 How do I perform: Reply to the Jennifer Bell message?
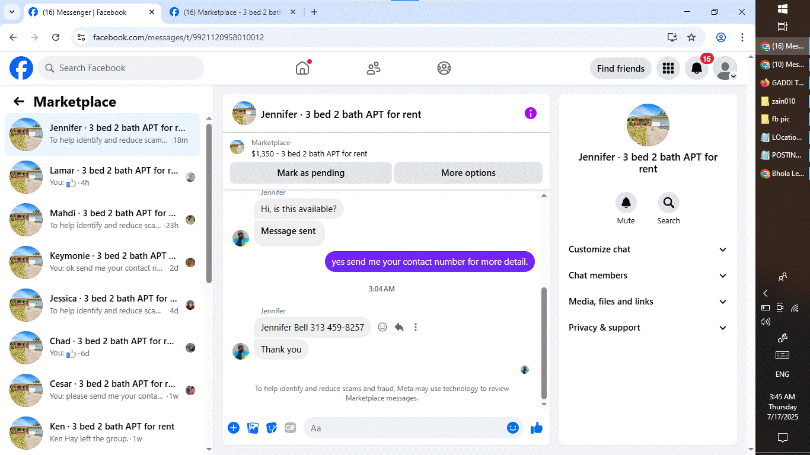[399, 327]
